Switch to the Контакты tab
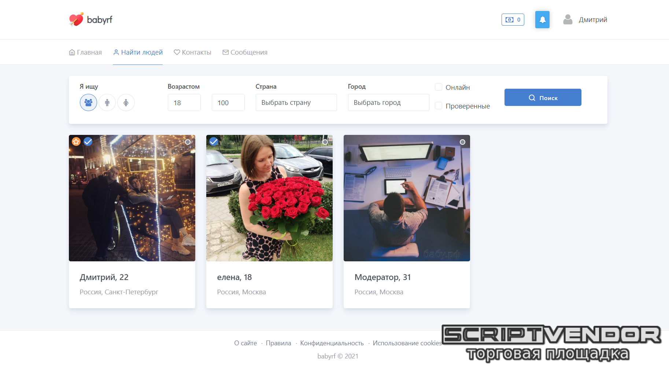Image resolution: width=669 pixels, height=368 pixels. coord(192,52)
